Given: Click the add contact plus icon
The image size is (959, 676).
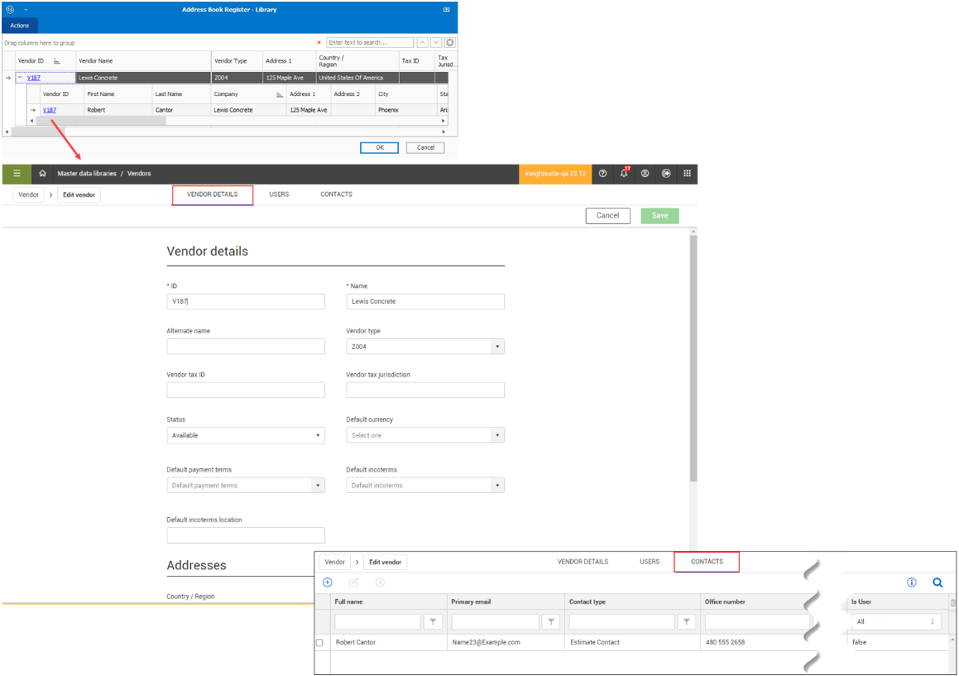Looking at the screenshot, I should point(328,583).
